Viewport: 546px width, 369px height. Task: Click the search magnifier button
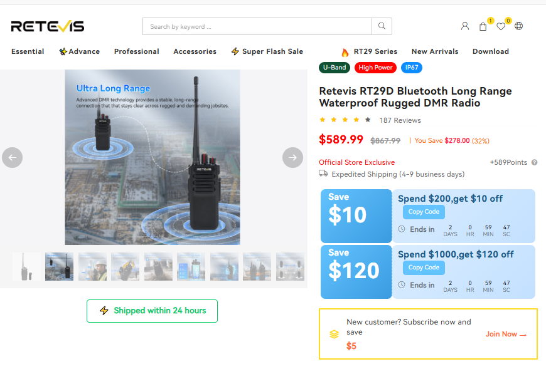382,26
